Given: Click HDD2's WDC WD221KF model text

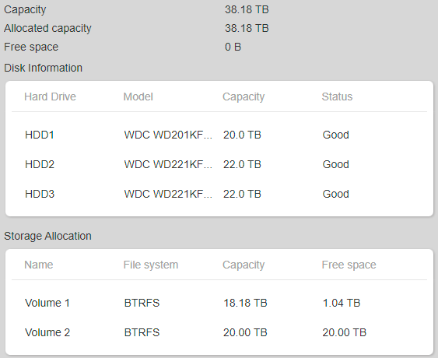Looking at the screenshot, I should [x=168, y=164].
